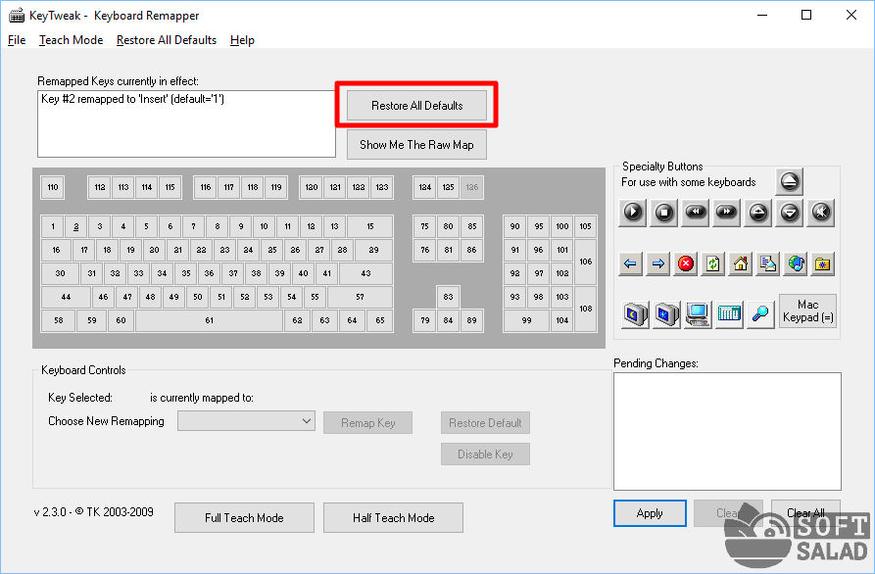The width and height of the screenshot is (875, 574).
Task: Click the browser Back arrow specialty button
Action: [x=632, y=263]
